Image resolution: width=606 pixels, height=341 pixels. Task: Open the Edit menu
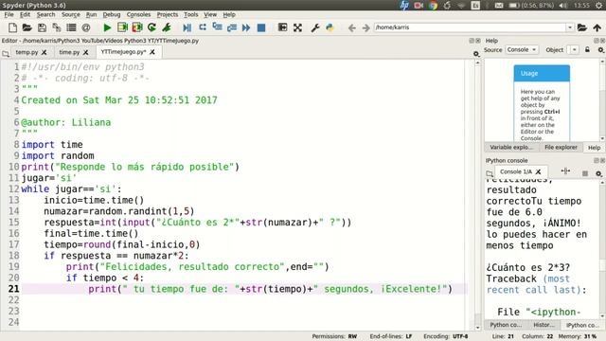25,14
